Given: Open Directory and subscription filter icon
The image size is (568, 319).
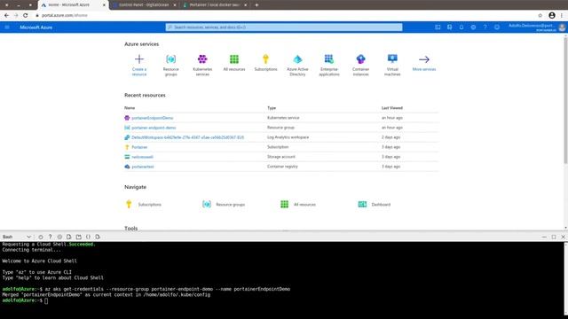Looking at the screenshot, I should click(x=450, y=27).
